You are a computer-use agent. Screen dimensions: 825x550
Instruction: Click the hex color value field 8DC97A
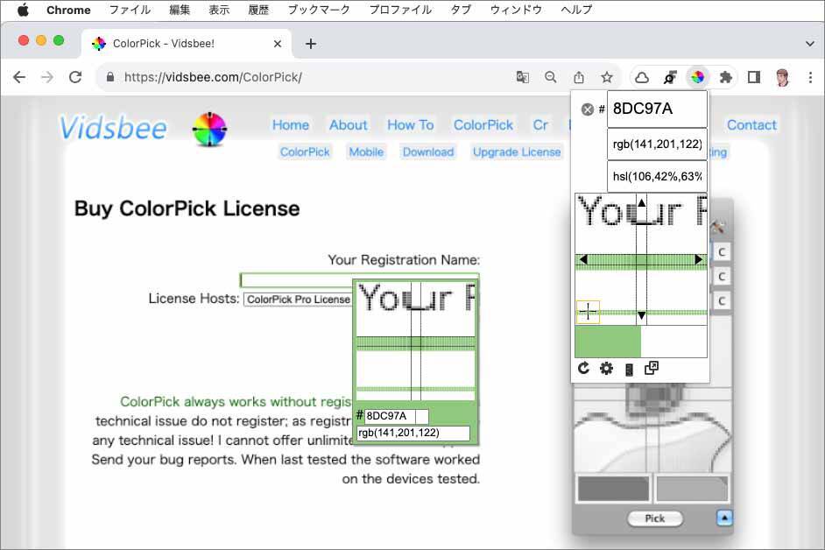click(x=656, y=109)
